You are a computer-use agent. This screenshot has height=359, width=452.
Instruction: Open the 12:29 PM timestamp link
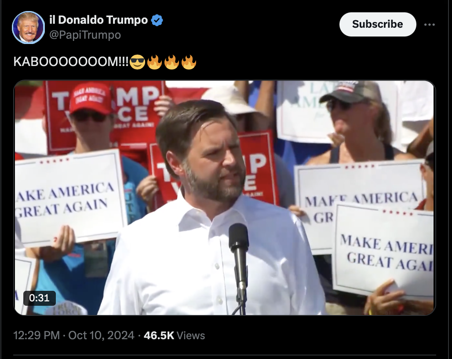tap(36, 335)
